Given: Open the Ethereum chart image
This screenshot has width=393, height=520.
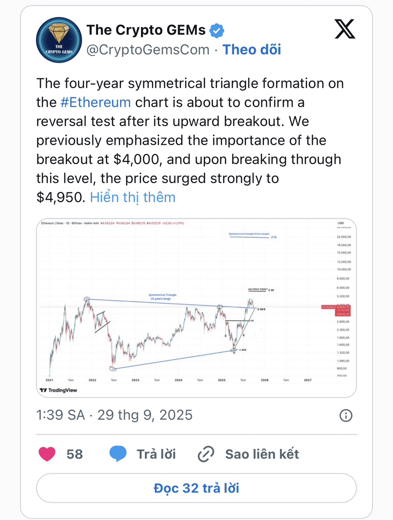Looking at the screenshot, I should click(196, 307).
